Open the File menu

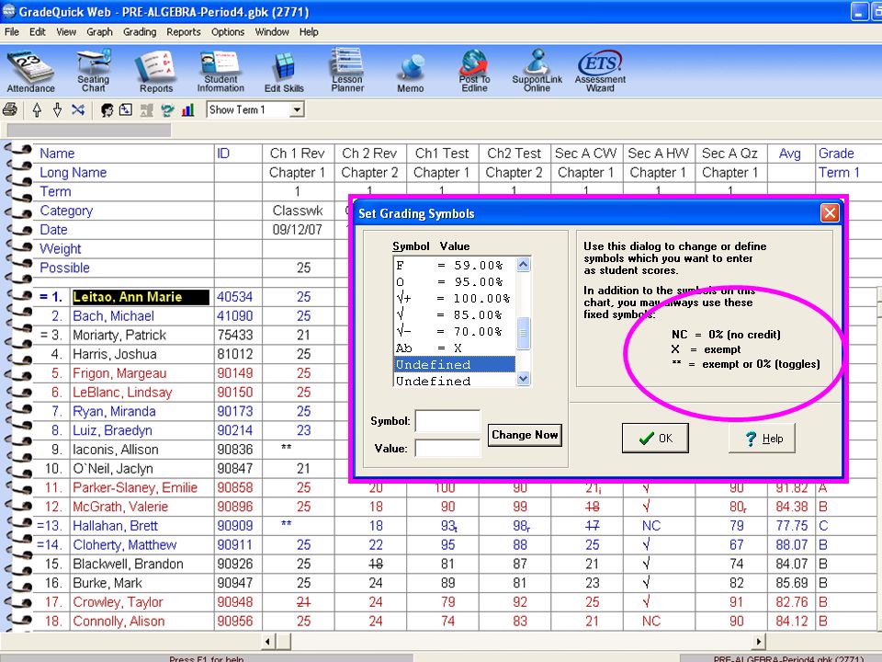pyautogui.click(x=11, y=32)
